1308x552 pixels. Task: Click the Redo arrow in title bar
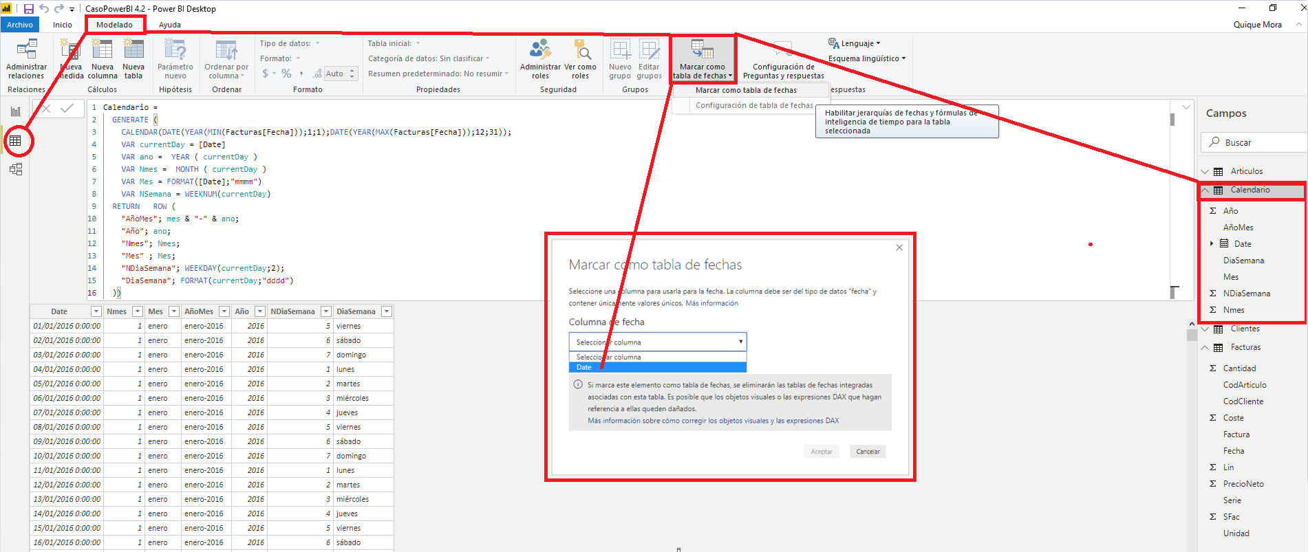58,9
